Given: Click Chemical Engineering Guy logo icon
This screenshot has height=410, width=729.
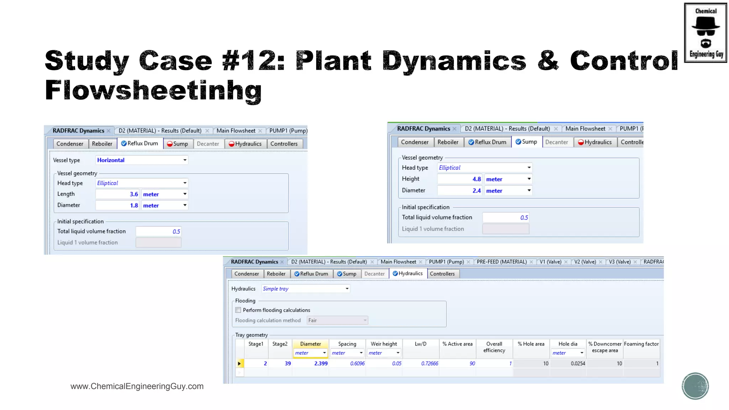Looking at the screenshot, I should [x=706, y=33].
